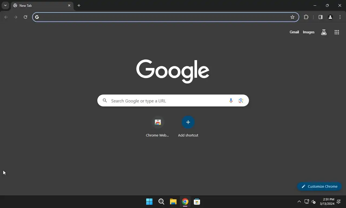Reload the current page

click(25, 17)
